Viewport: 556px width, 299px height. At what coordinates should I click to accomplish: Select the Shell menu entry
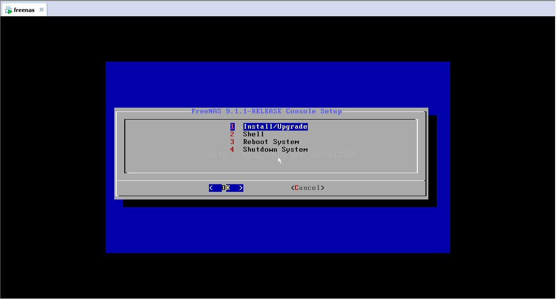pyautogui.click(x=253, y=134)
